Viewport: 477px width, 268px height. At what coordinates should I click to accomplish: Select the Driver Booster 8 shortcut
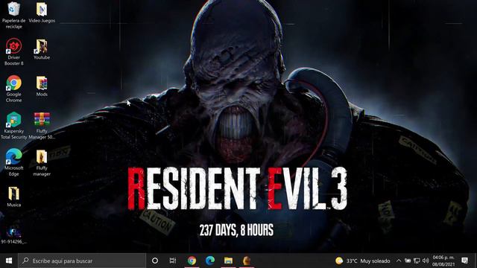pos(13,51)
